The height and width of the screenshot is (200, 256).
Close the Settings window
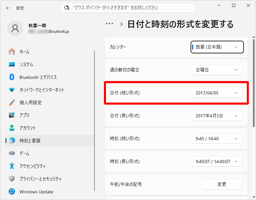(x=248, y=6)
